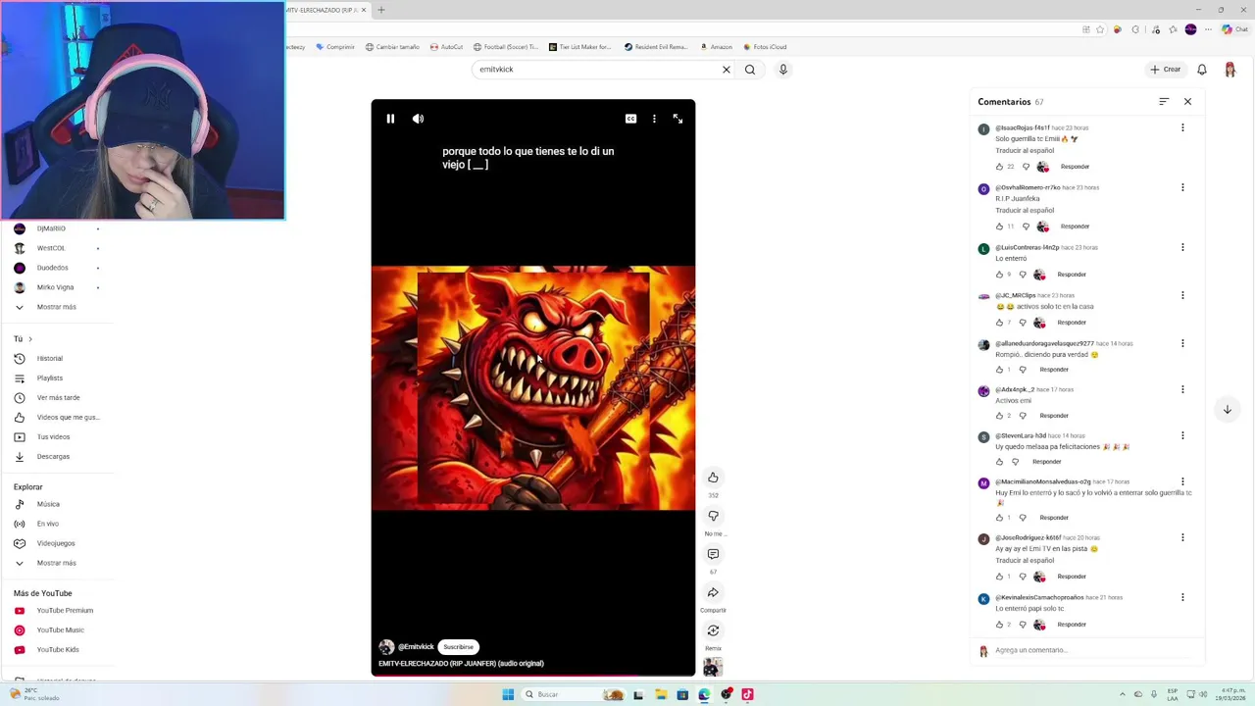Viewport: 1255px width, 706px height.
Task: Close the Comentarios panel
Action: pyautogui.click(x=1187, y=102)
